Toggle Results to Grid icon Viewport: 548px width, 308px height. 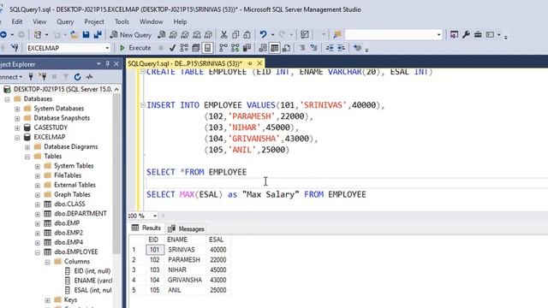point(275,48)
